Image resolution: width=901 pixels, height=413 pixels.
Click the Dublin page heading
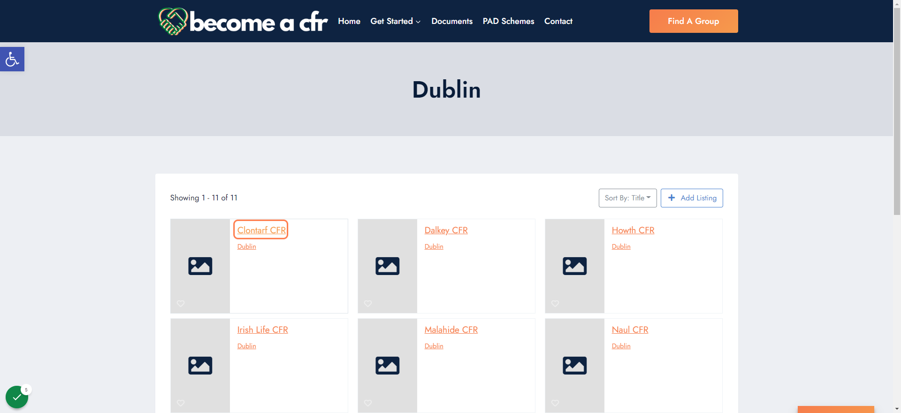point(446,89)
